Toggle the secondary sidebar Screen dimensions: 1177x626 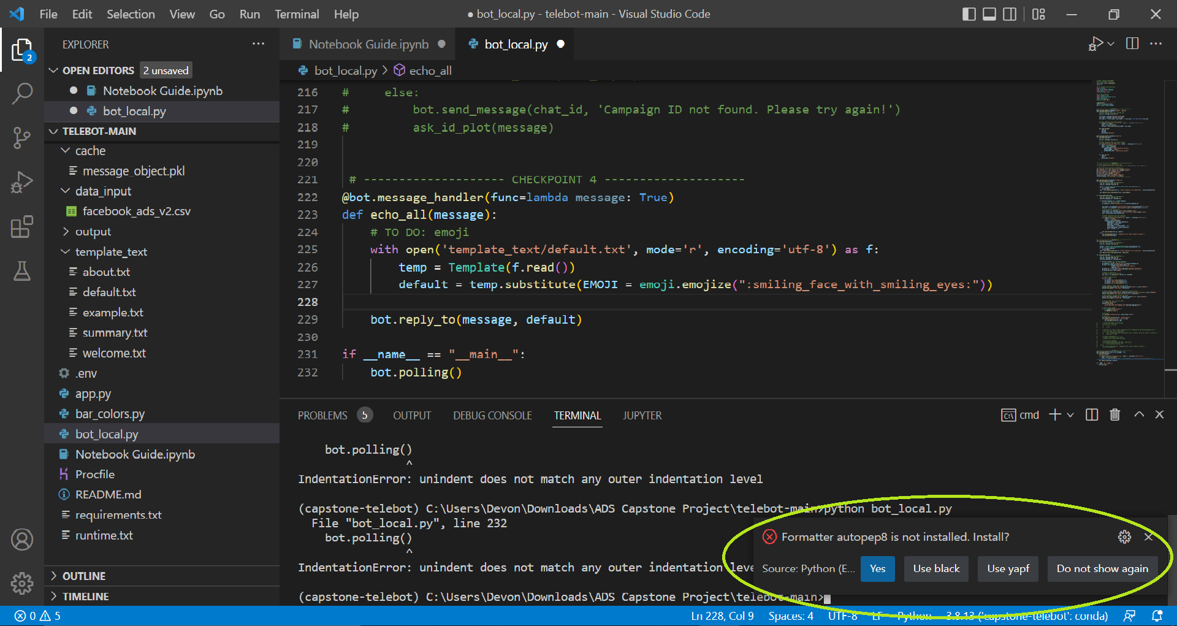tap(1010, 13)
